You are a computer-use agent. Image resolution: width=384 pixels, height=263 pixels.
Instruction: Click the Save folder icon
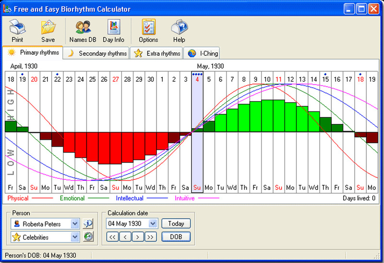(x=48, y=27)
